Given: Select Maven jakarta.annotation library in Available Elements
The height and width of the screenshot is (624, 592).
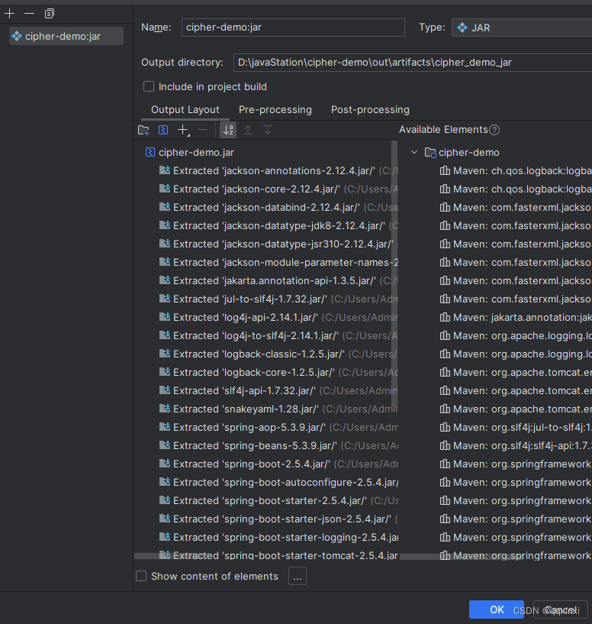Looking at the screenshot, I should click(516, 317).
